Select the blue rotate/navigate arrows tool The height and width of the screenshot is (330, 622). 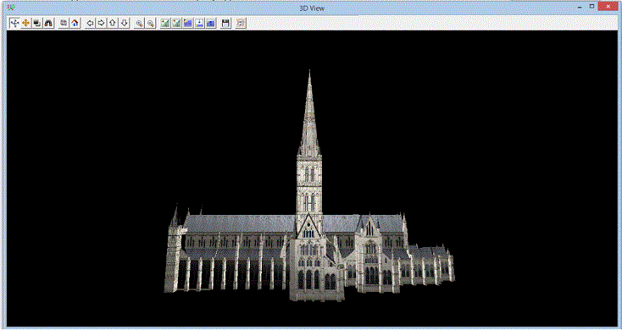(14, 23)
